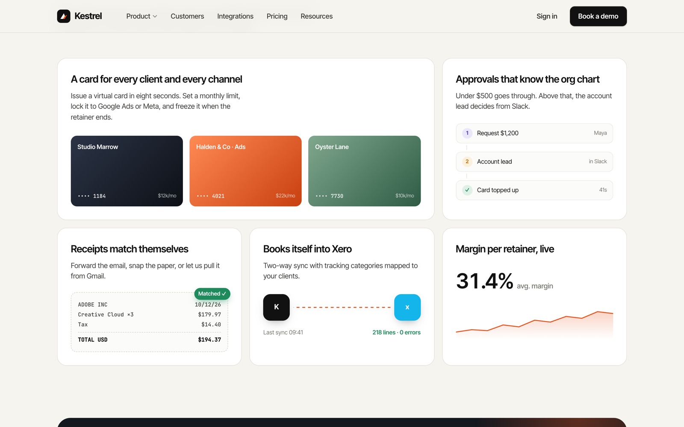Click the Kestrel brand name

88,16
